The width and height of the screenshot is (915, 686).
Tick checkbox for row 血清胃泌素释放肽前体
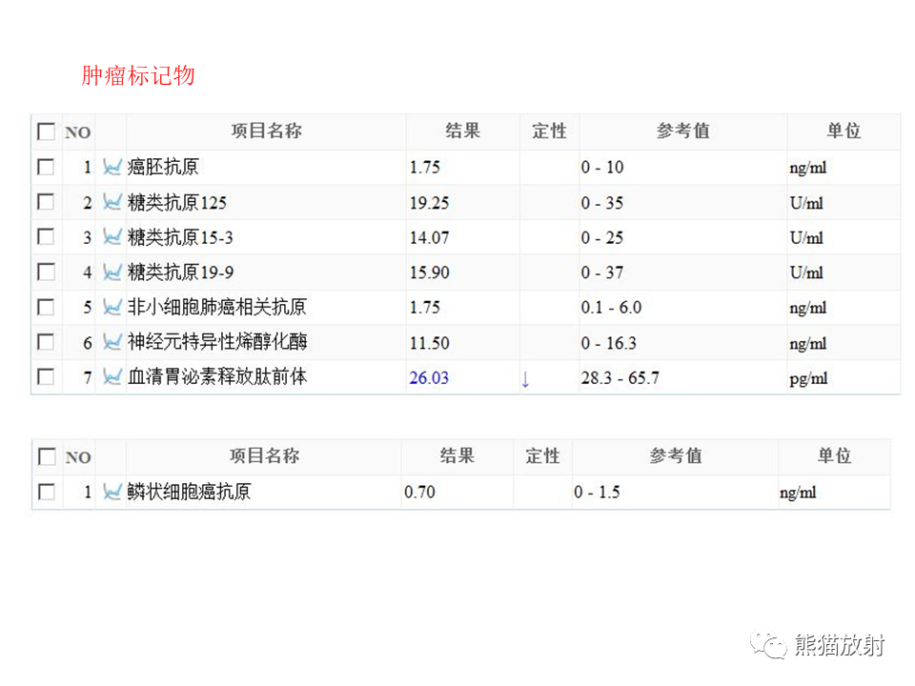coord(46,377)
